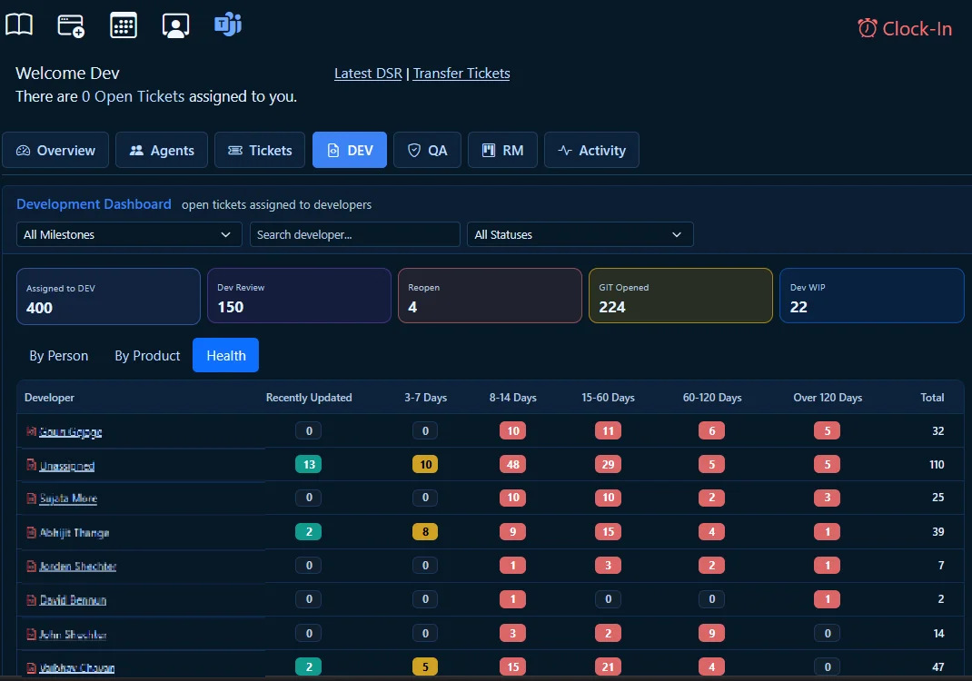Image resolution: width=972 pixels, height=681 pixels.
Task: Switch to the Agents tab
Action: [162, 150]
